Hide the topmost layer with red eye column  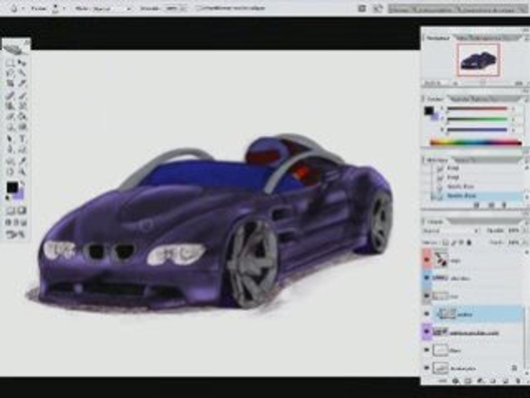[427, 260]
